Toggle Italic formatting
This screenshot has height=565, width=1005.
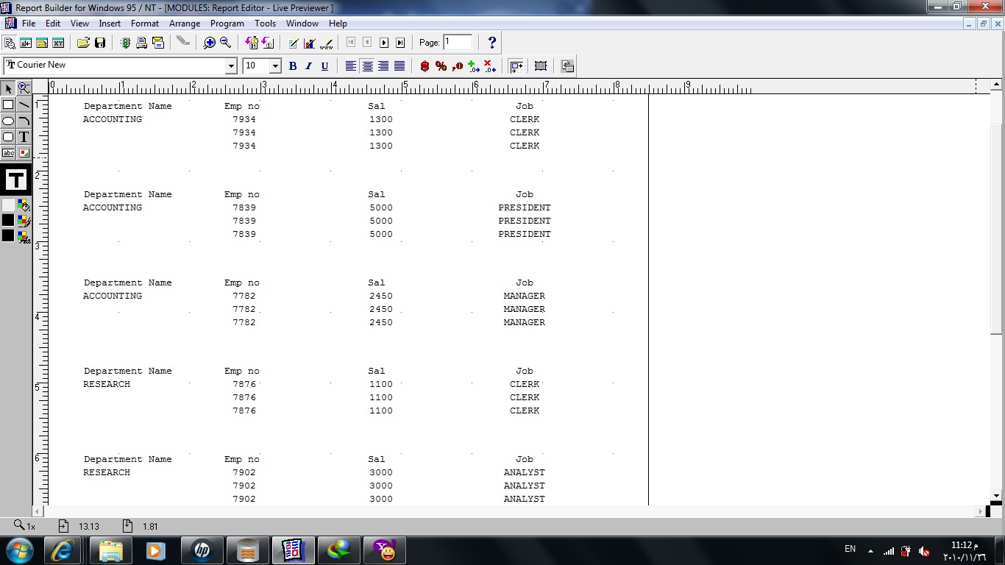coord(308,66)
